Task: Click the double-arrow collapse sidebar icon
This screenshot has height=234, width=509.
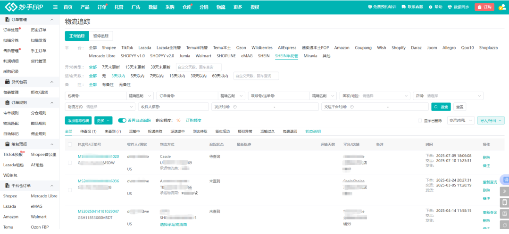Action: coord(505,191)
